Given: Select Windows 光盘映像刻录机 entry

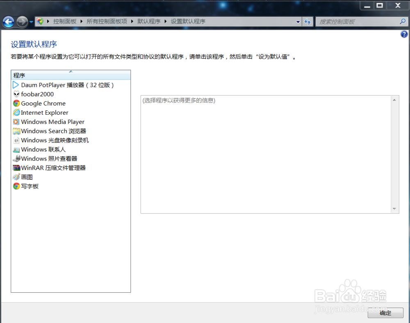Looking at the screenshot, I should coord(55,140).
